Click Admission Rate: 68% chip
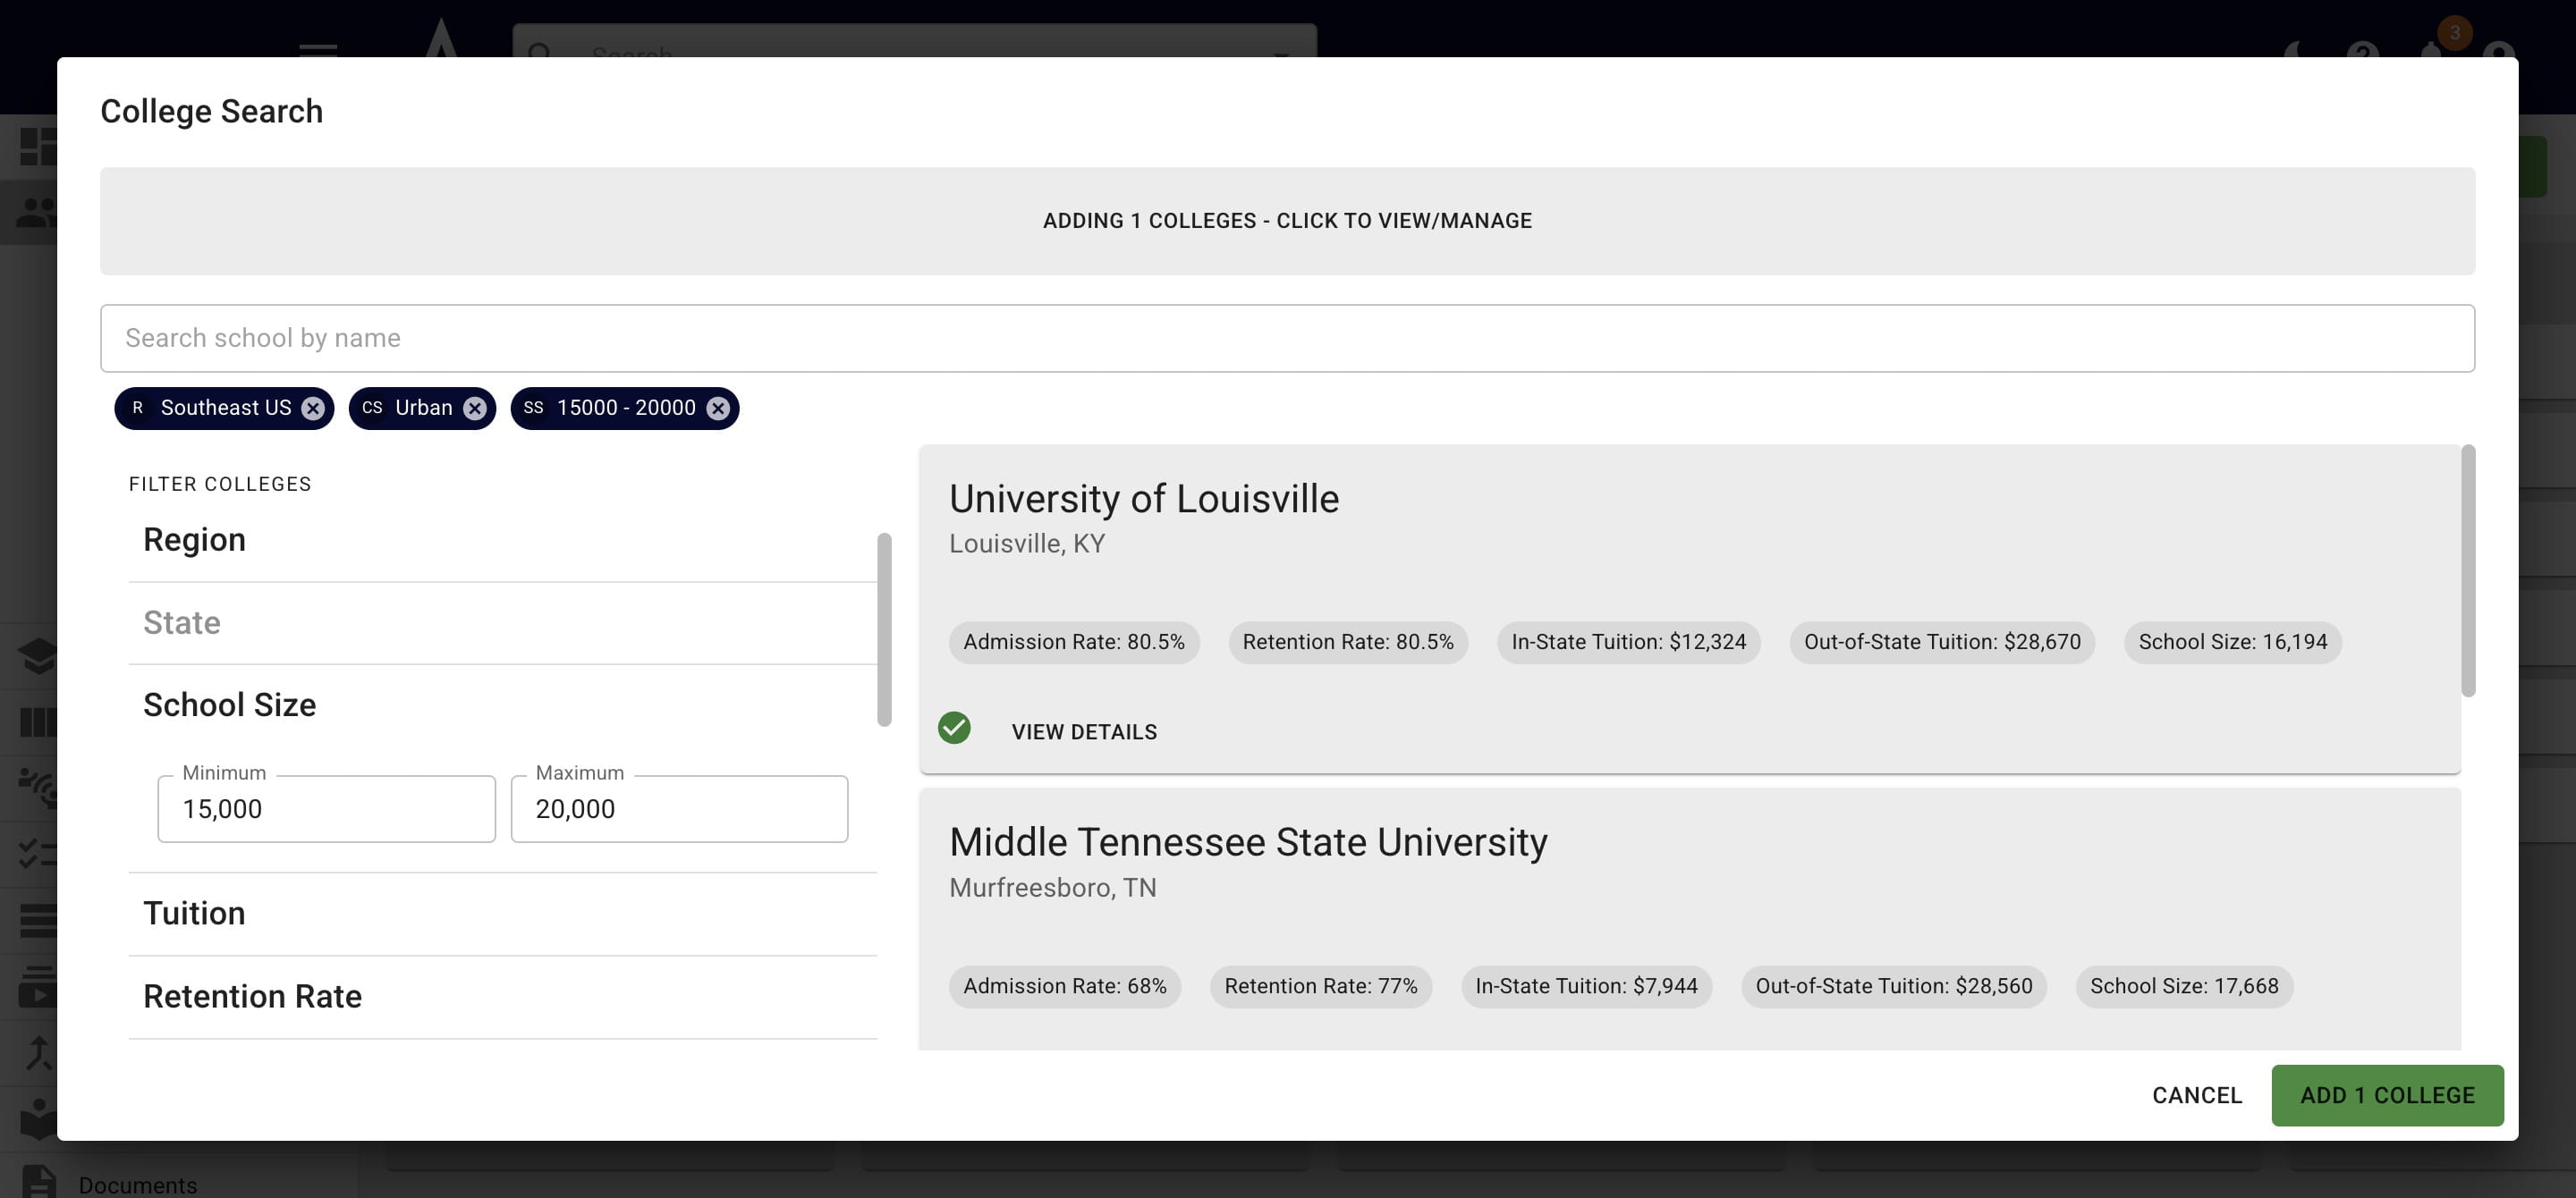 point(1065,986)
